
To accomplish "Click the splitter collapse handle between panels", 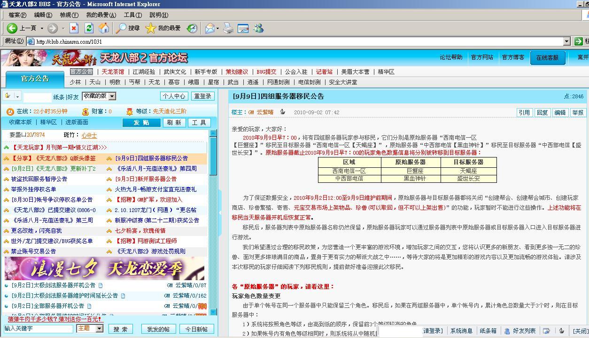I will point(219,213).
